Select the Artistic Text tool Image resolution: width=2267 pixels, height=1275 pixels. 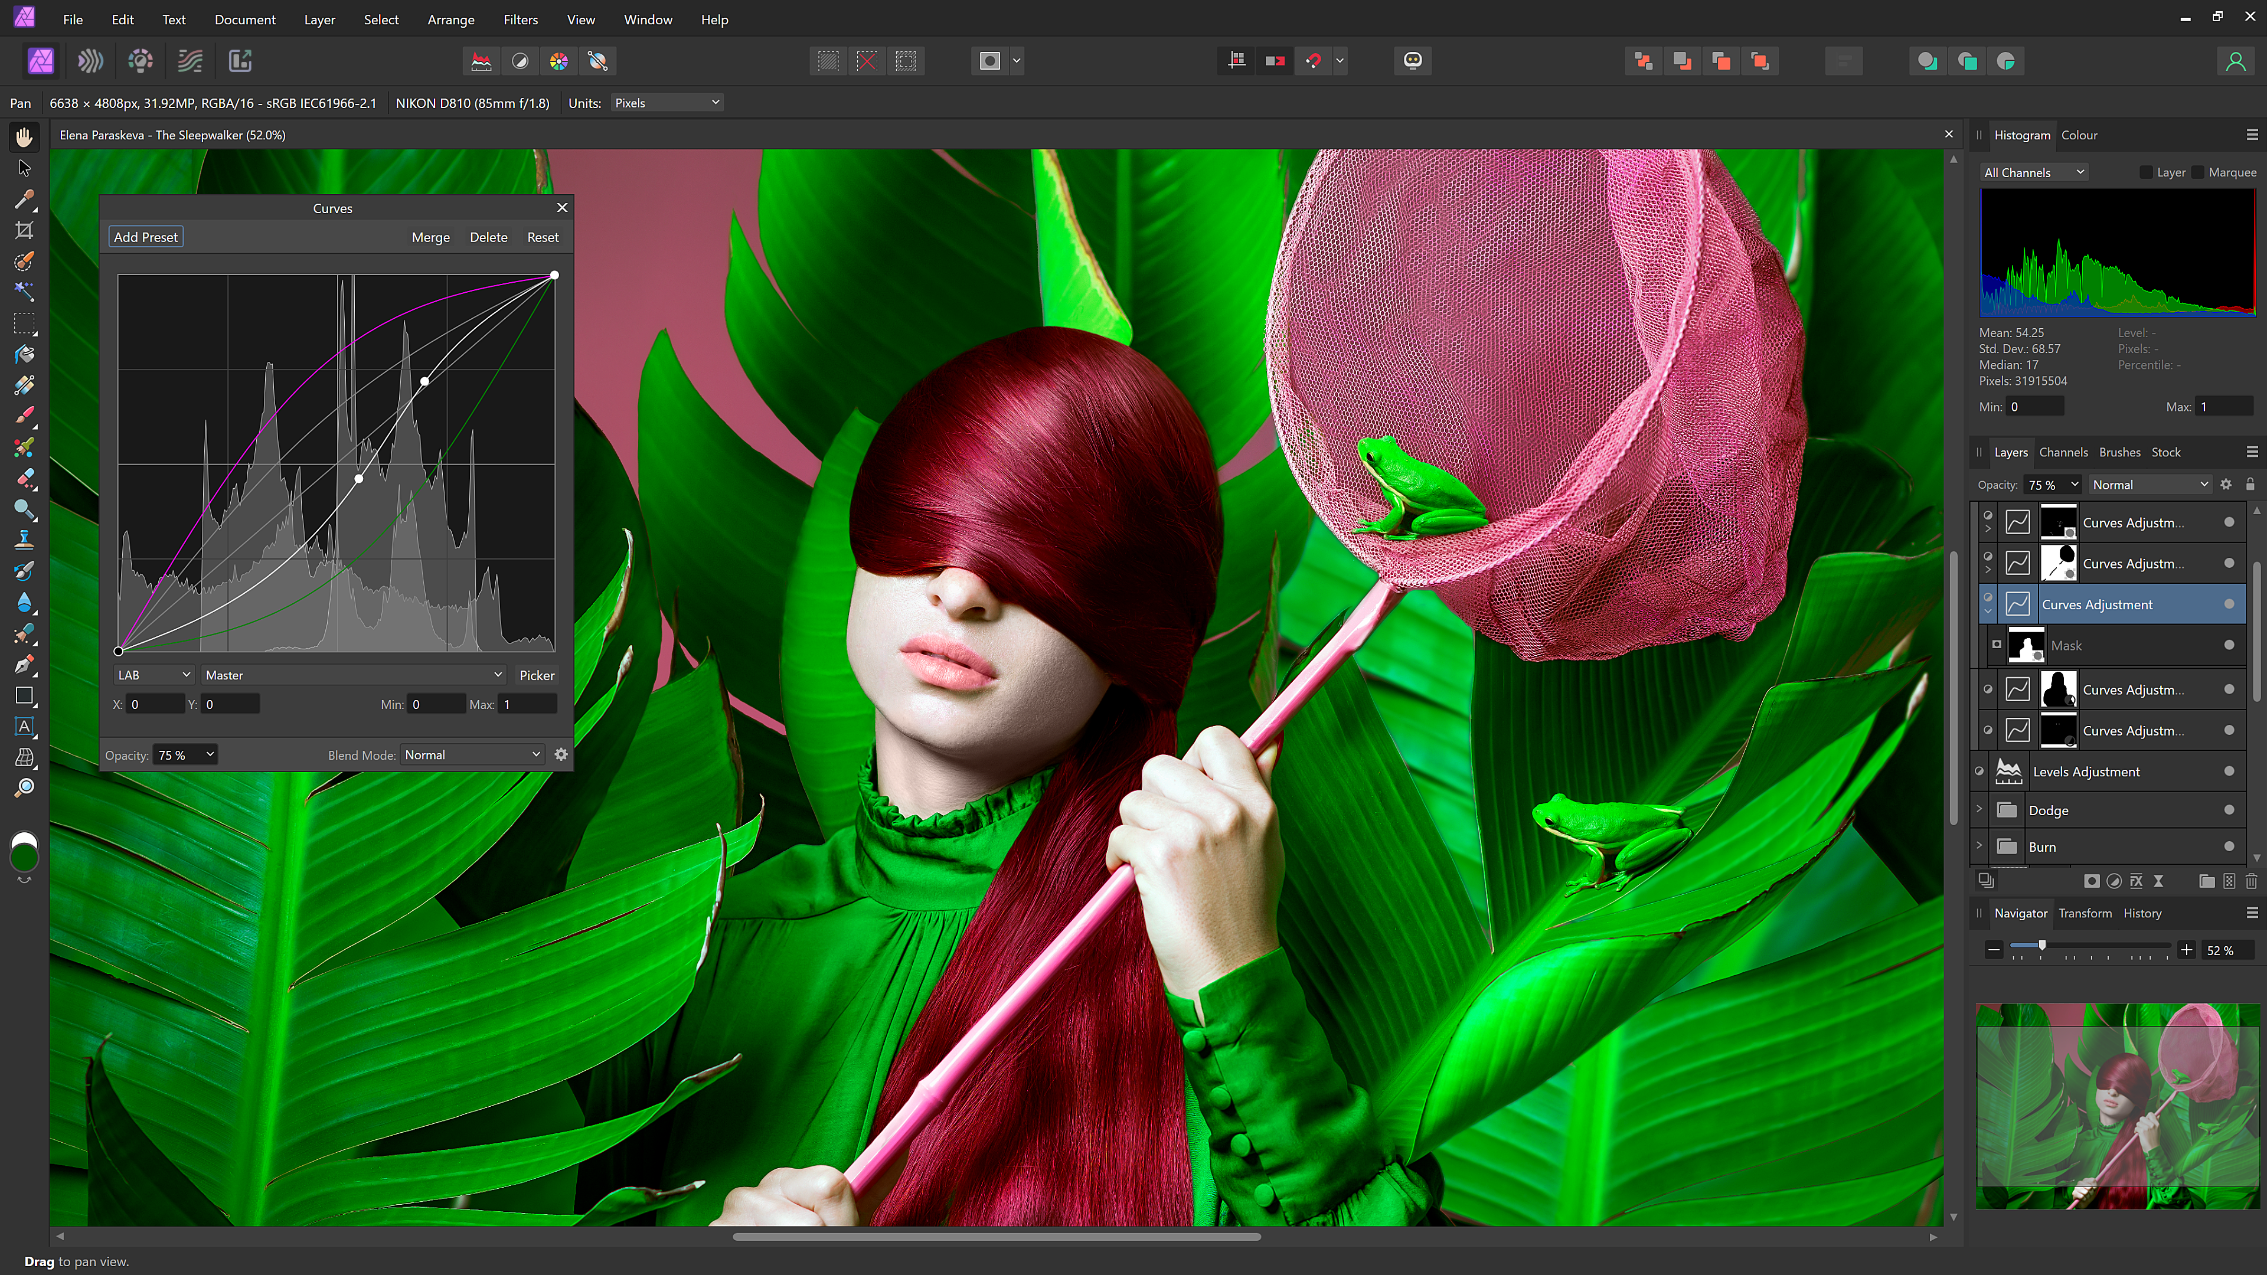(x=24, y=727)
